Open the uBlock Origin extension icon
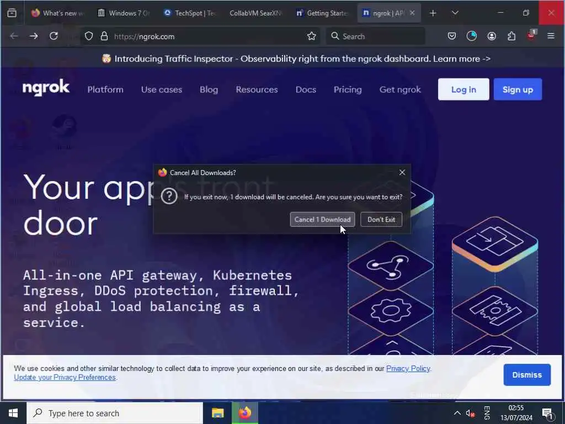Viewport: 565px width, 424px height. click(531, 35)
